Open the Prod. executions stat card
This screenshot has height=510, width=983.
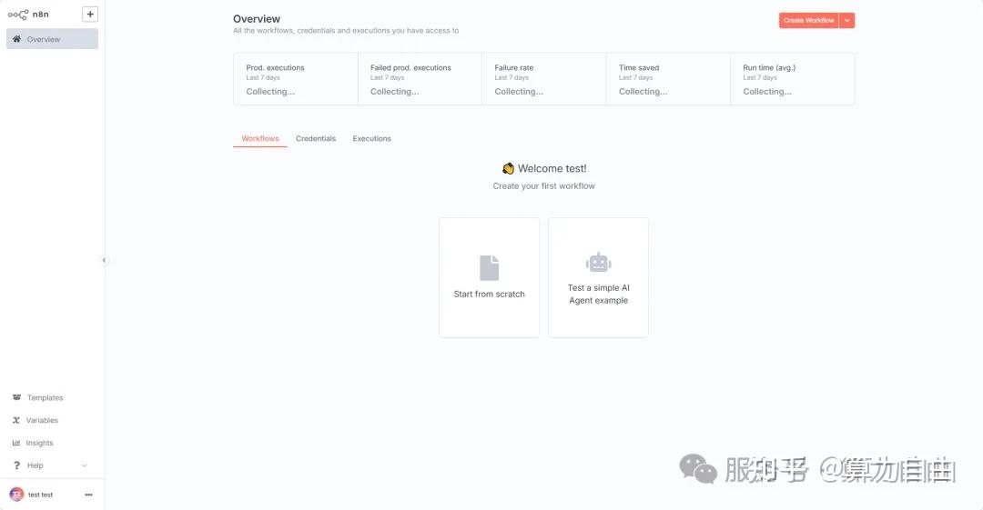coord(296,79)
